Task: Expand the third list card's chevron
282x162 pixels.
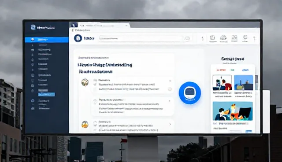Action: point(170,124)
